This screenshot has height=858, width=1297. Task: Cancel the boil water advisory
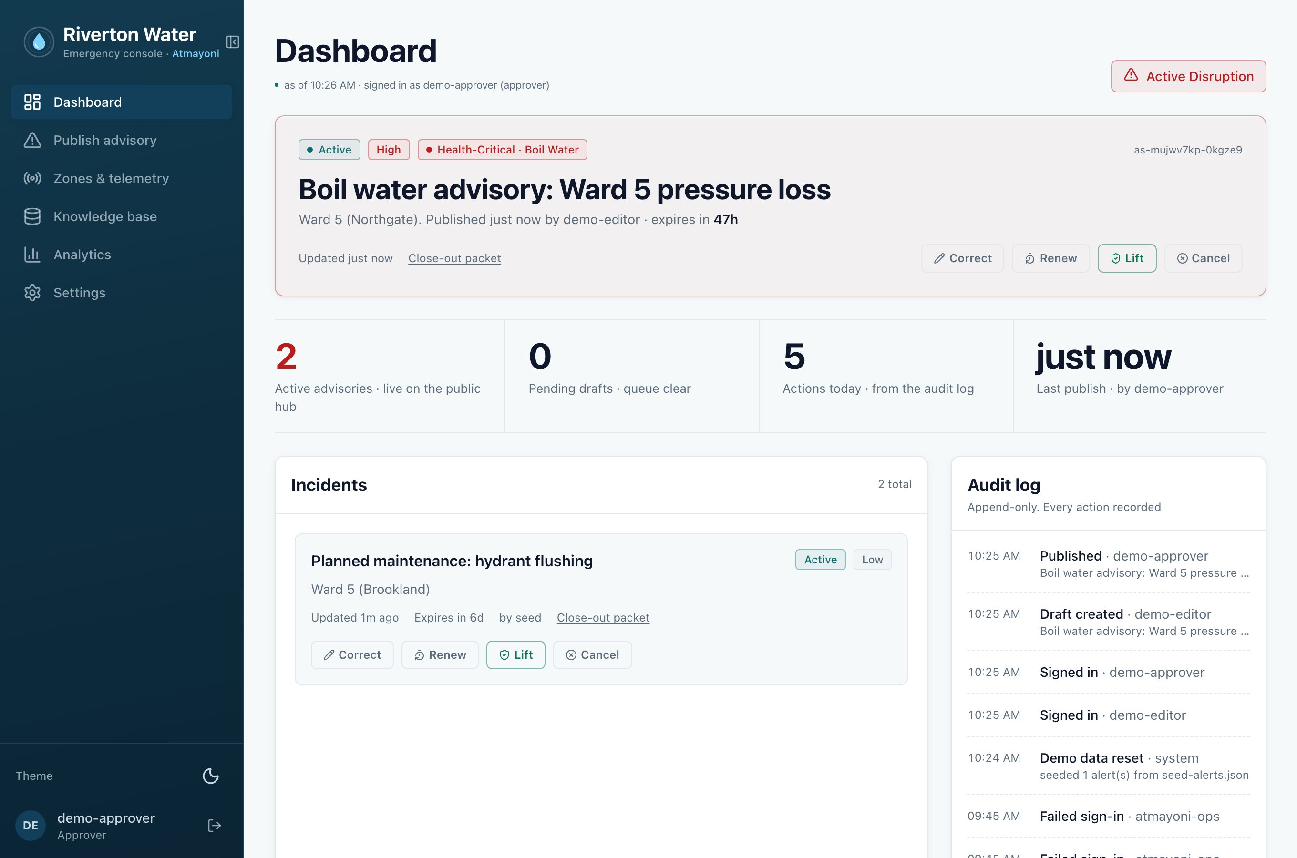pos(1204,258)
